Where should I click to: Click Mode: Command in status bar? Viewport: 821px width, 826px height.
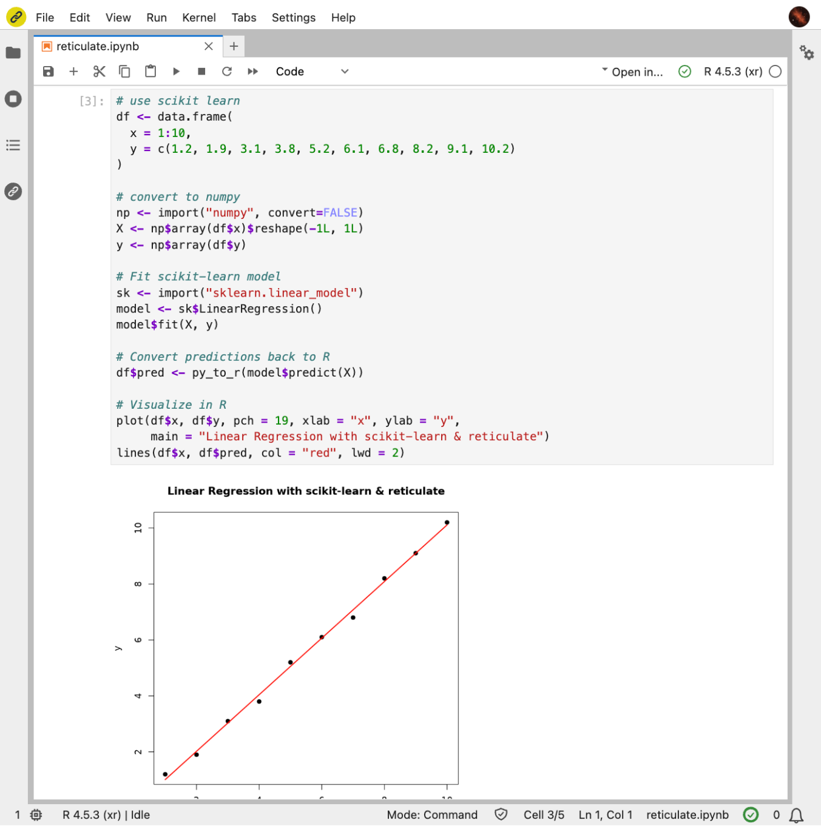coord(433,815)
